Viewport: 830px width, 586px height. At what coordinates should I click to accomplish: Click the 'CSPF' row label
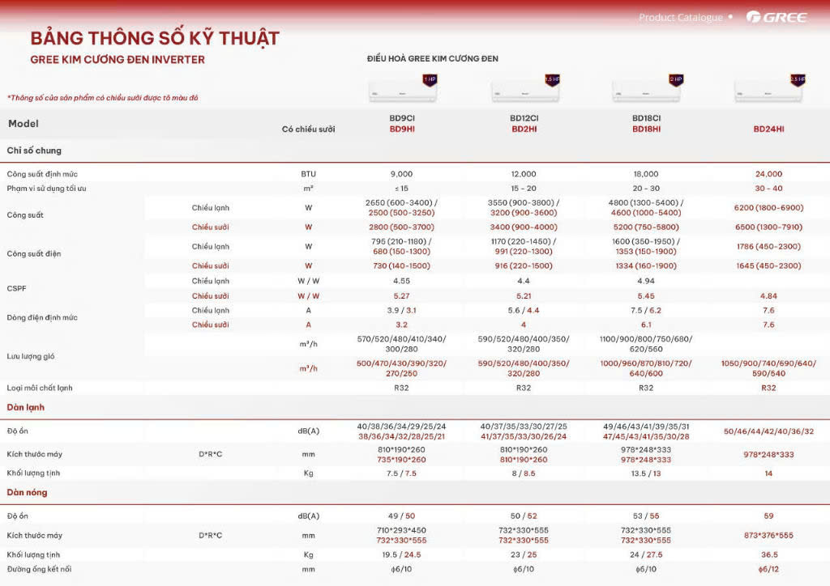point(16,288)
